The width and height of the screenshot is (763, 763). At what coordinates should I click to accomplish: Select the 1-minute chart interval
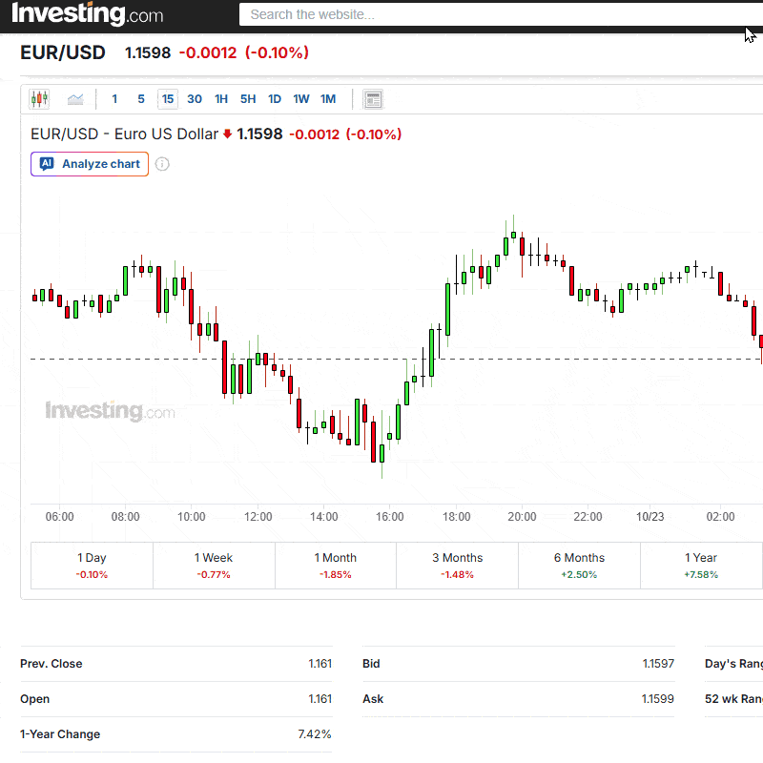click(114, 99)
